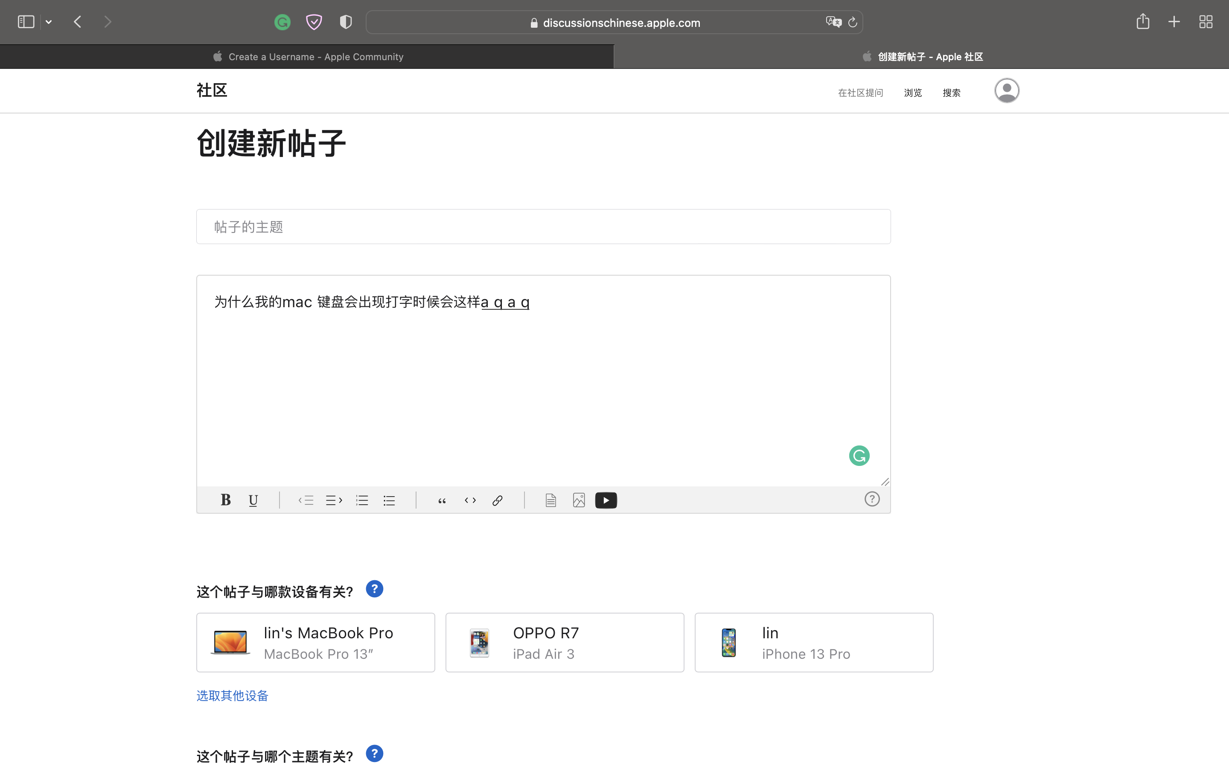The image size is (1229, 768).
Task: Select lin's MacBook Pro device card
Action: 315,643
